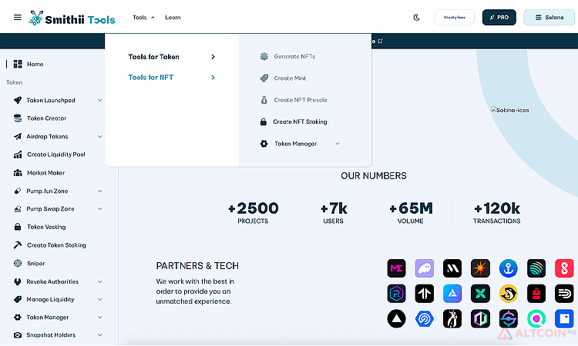
Task: Toggle dark mode moon icon
Action: (416, 17)
